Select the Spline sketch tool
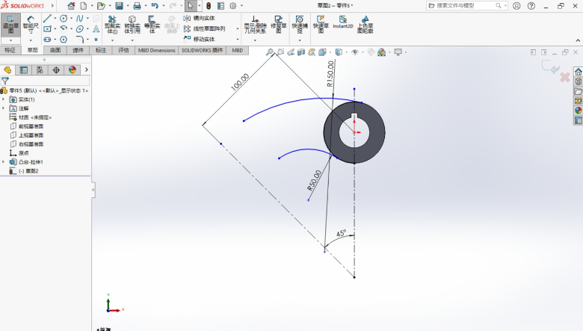This screenshot has width=583, height=331. [79, 18]
